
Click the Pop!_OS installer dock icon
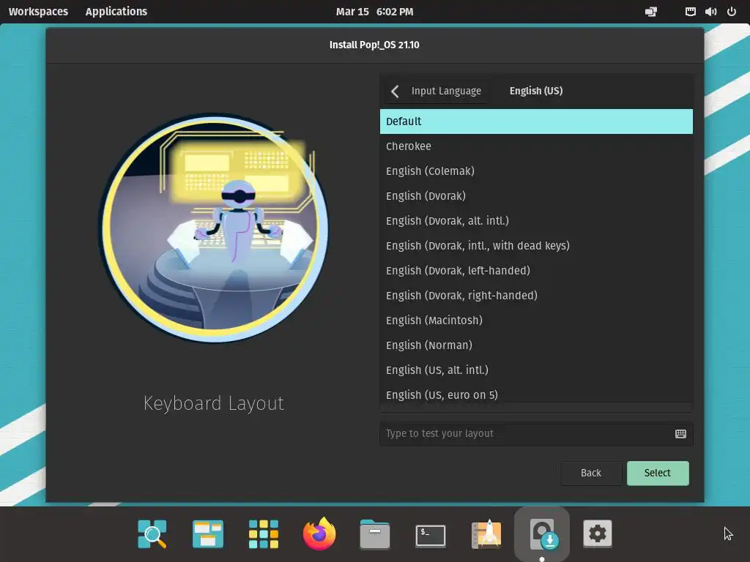tap(542, 533)
